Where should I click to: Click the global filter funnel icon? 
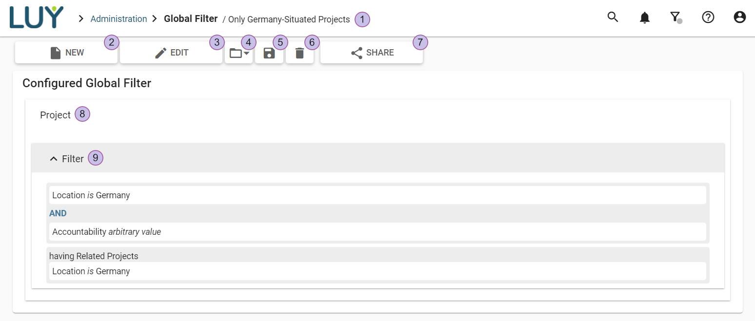676,18
